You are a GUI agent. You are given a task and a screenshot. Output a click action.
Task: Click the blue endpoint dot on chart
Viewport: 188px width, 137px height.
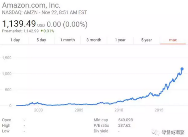tap(182, 69)
